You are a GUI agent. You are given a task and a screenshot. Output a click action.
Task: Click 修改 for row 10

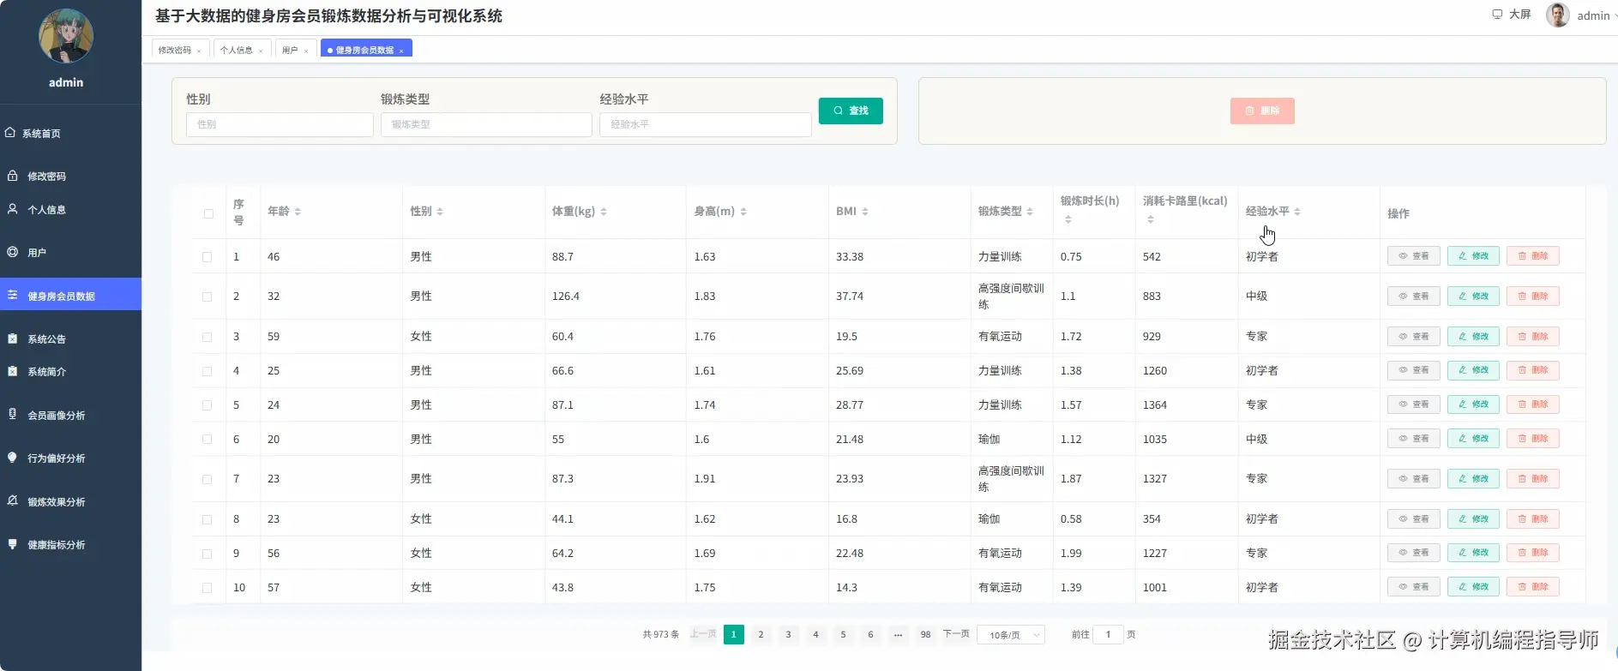[1473, 587]
